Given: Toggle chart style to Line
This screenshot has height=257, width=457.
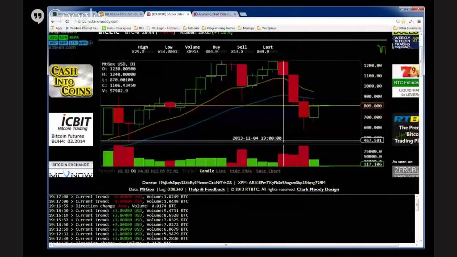Looking at the screenshot, I should click(x=220, y=171).
